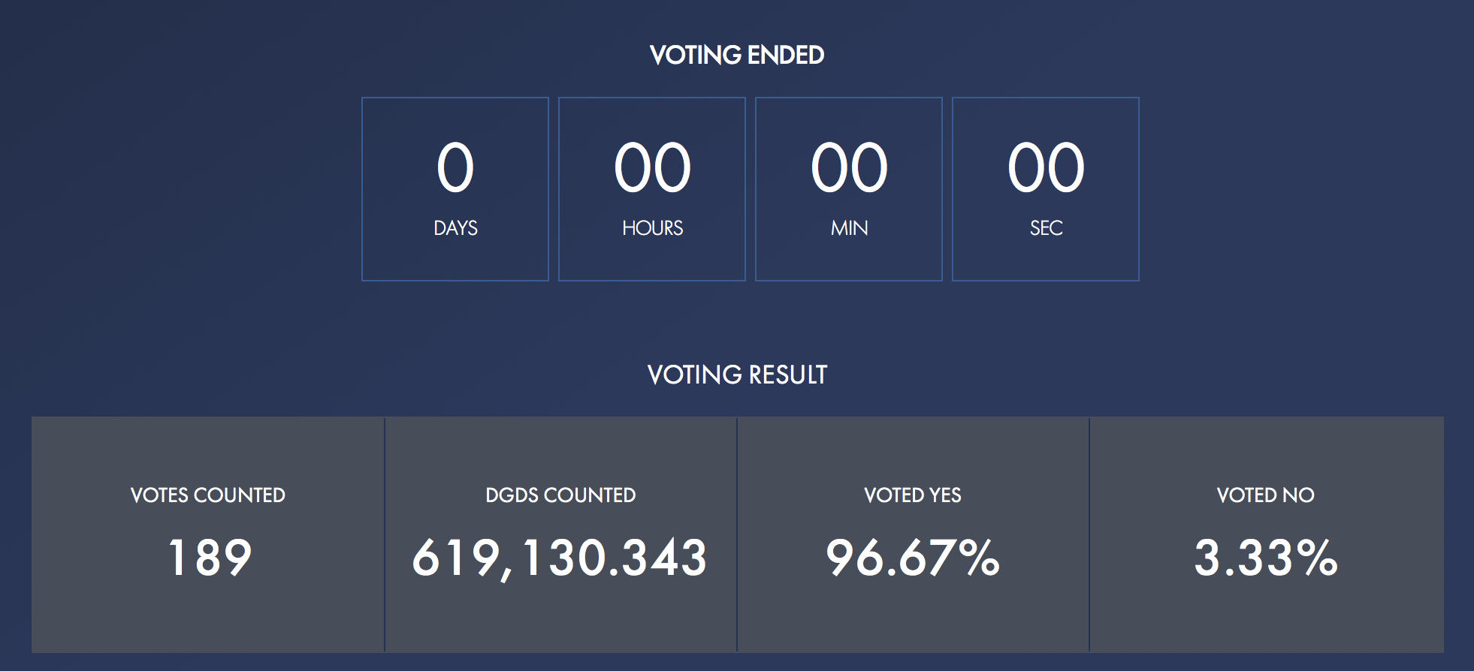Select the HOURS countdown box
The width and height of the screenshot is (1474, 671).
[652, 189]
